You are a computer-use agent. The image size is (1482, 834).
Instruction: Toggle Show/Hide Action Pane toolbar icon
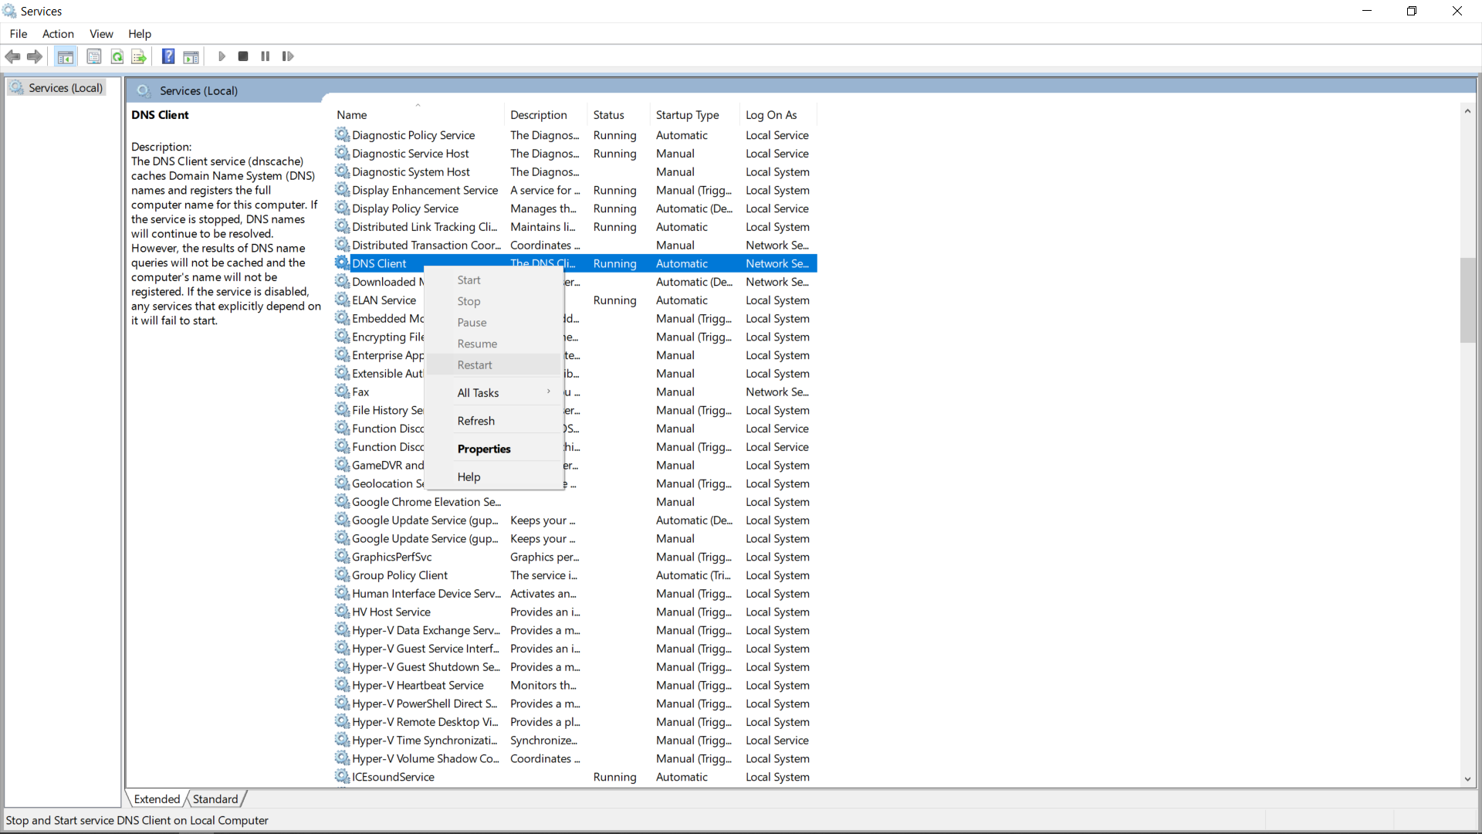(x=191, y=56)
